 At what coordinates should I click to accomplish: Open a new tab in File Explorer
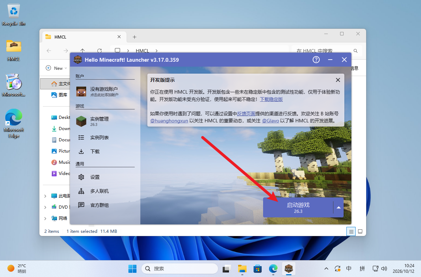[x=134, y=37]
